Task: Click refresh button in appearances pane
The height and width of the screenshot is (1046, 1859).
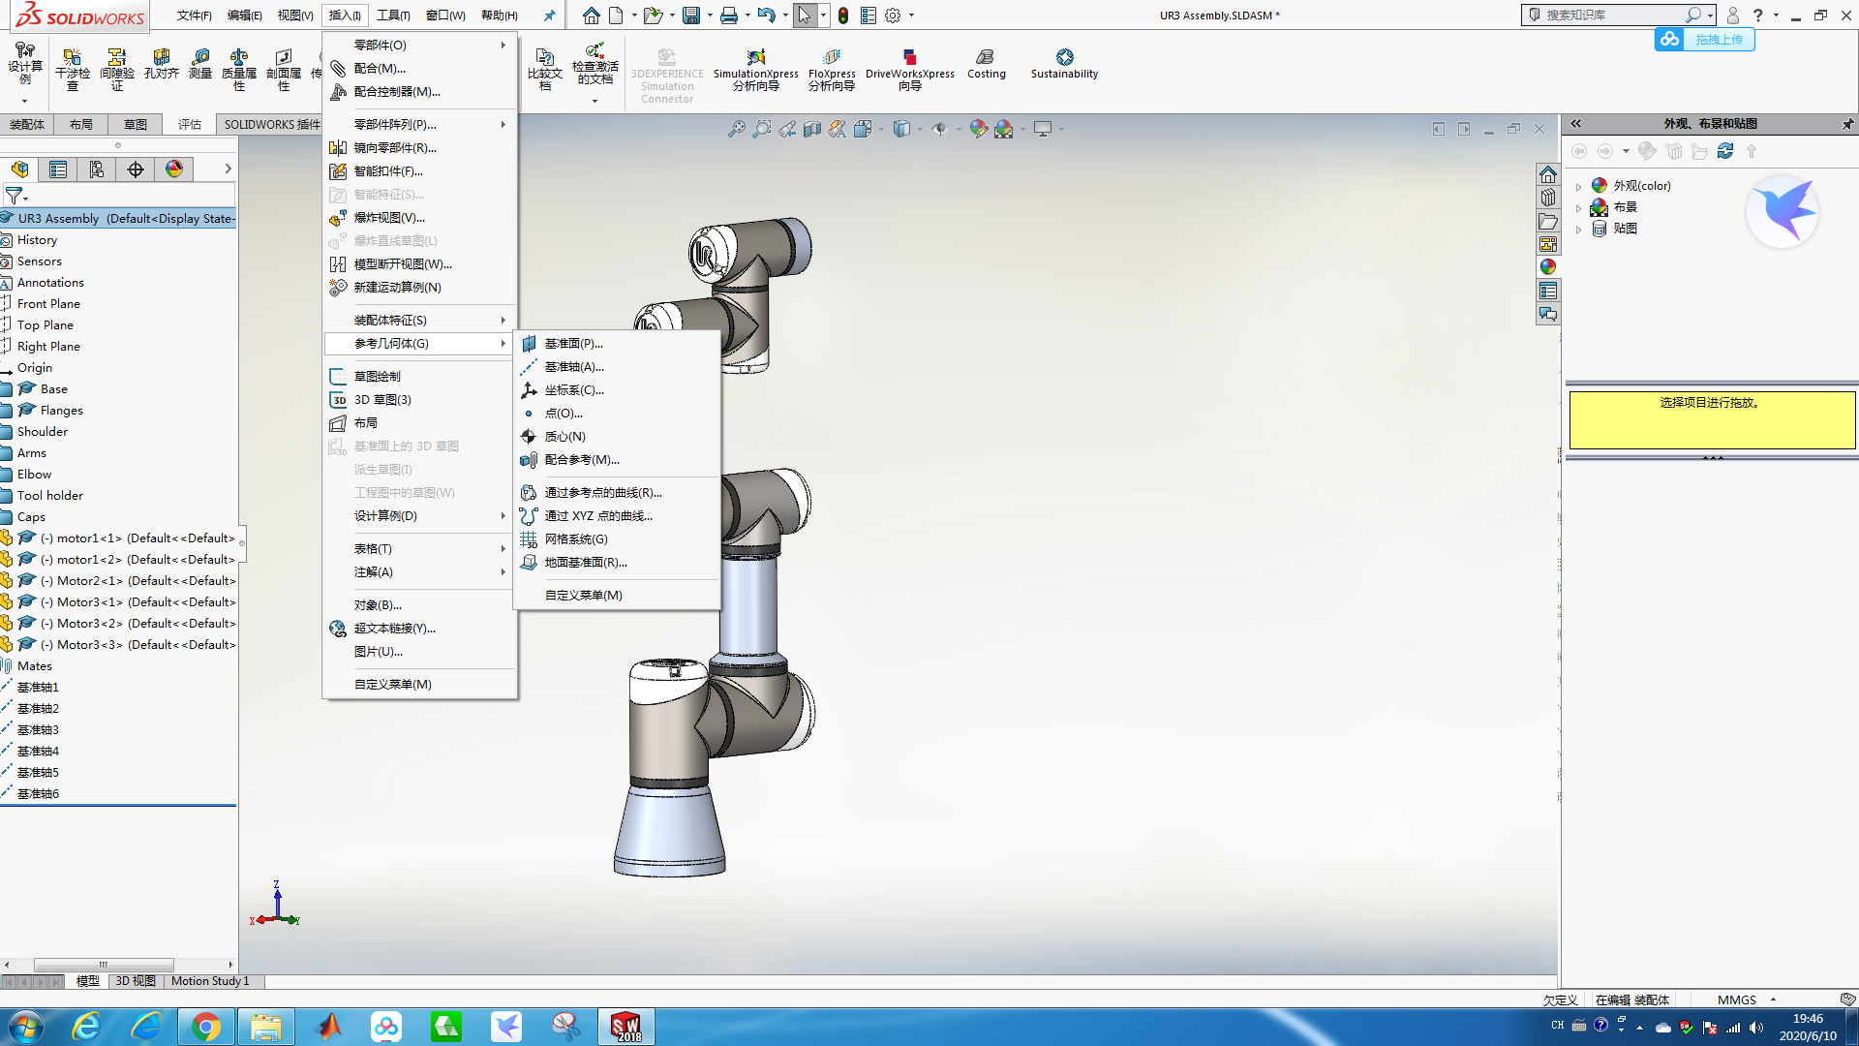Action: (1725, 151)
